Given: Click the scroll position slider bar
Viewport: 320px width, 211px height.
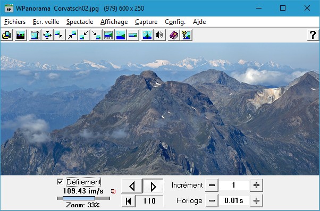Looking at the screenshot, I should coord(83,198).
